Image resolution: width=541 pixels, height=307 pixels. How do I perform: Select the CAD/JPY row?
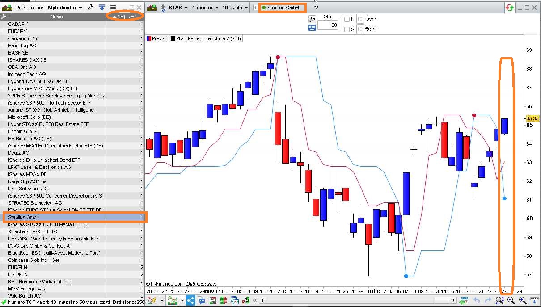72,24
